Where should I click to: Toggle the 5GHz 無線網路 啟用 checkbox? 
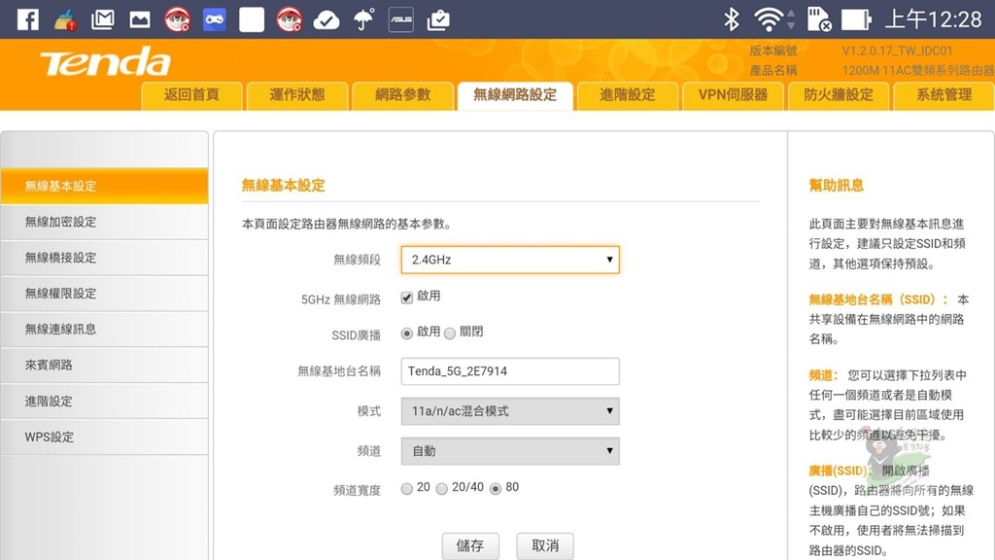407,297
